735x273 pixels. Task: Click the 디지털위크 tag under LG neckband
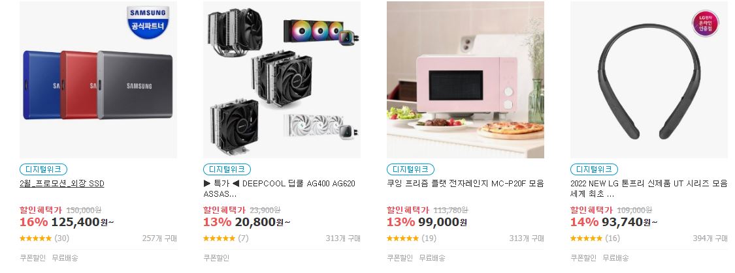[x=595, y=169]
